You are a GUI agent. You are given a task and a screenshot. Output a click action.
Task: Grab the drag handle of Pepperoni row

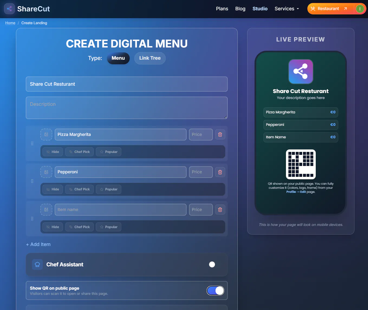click(32, 181)
